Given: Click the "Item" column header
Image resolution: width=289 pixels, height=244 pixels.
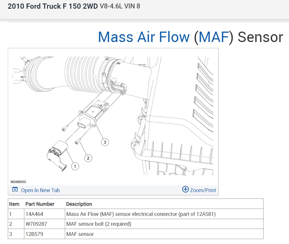Looking at the screenshot, I should [x=14, y=204].
